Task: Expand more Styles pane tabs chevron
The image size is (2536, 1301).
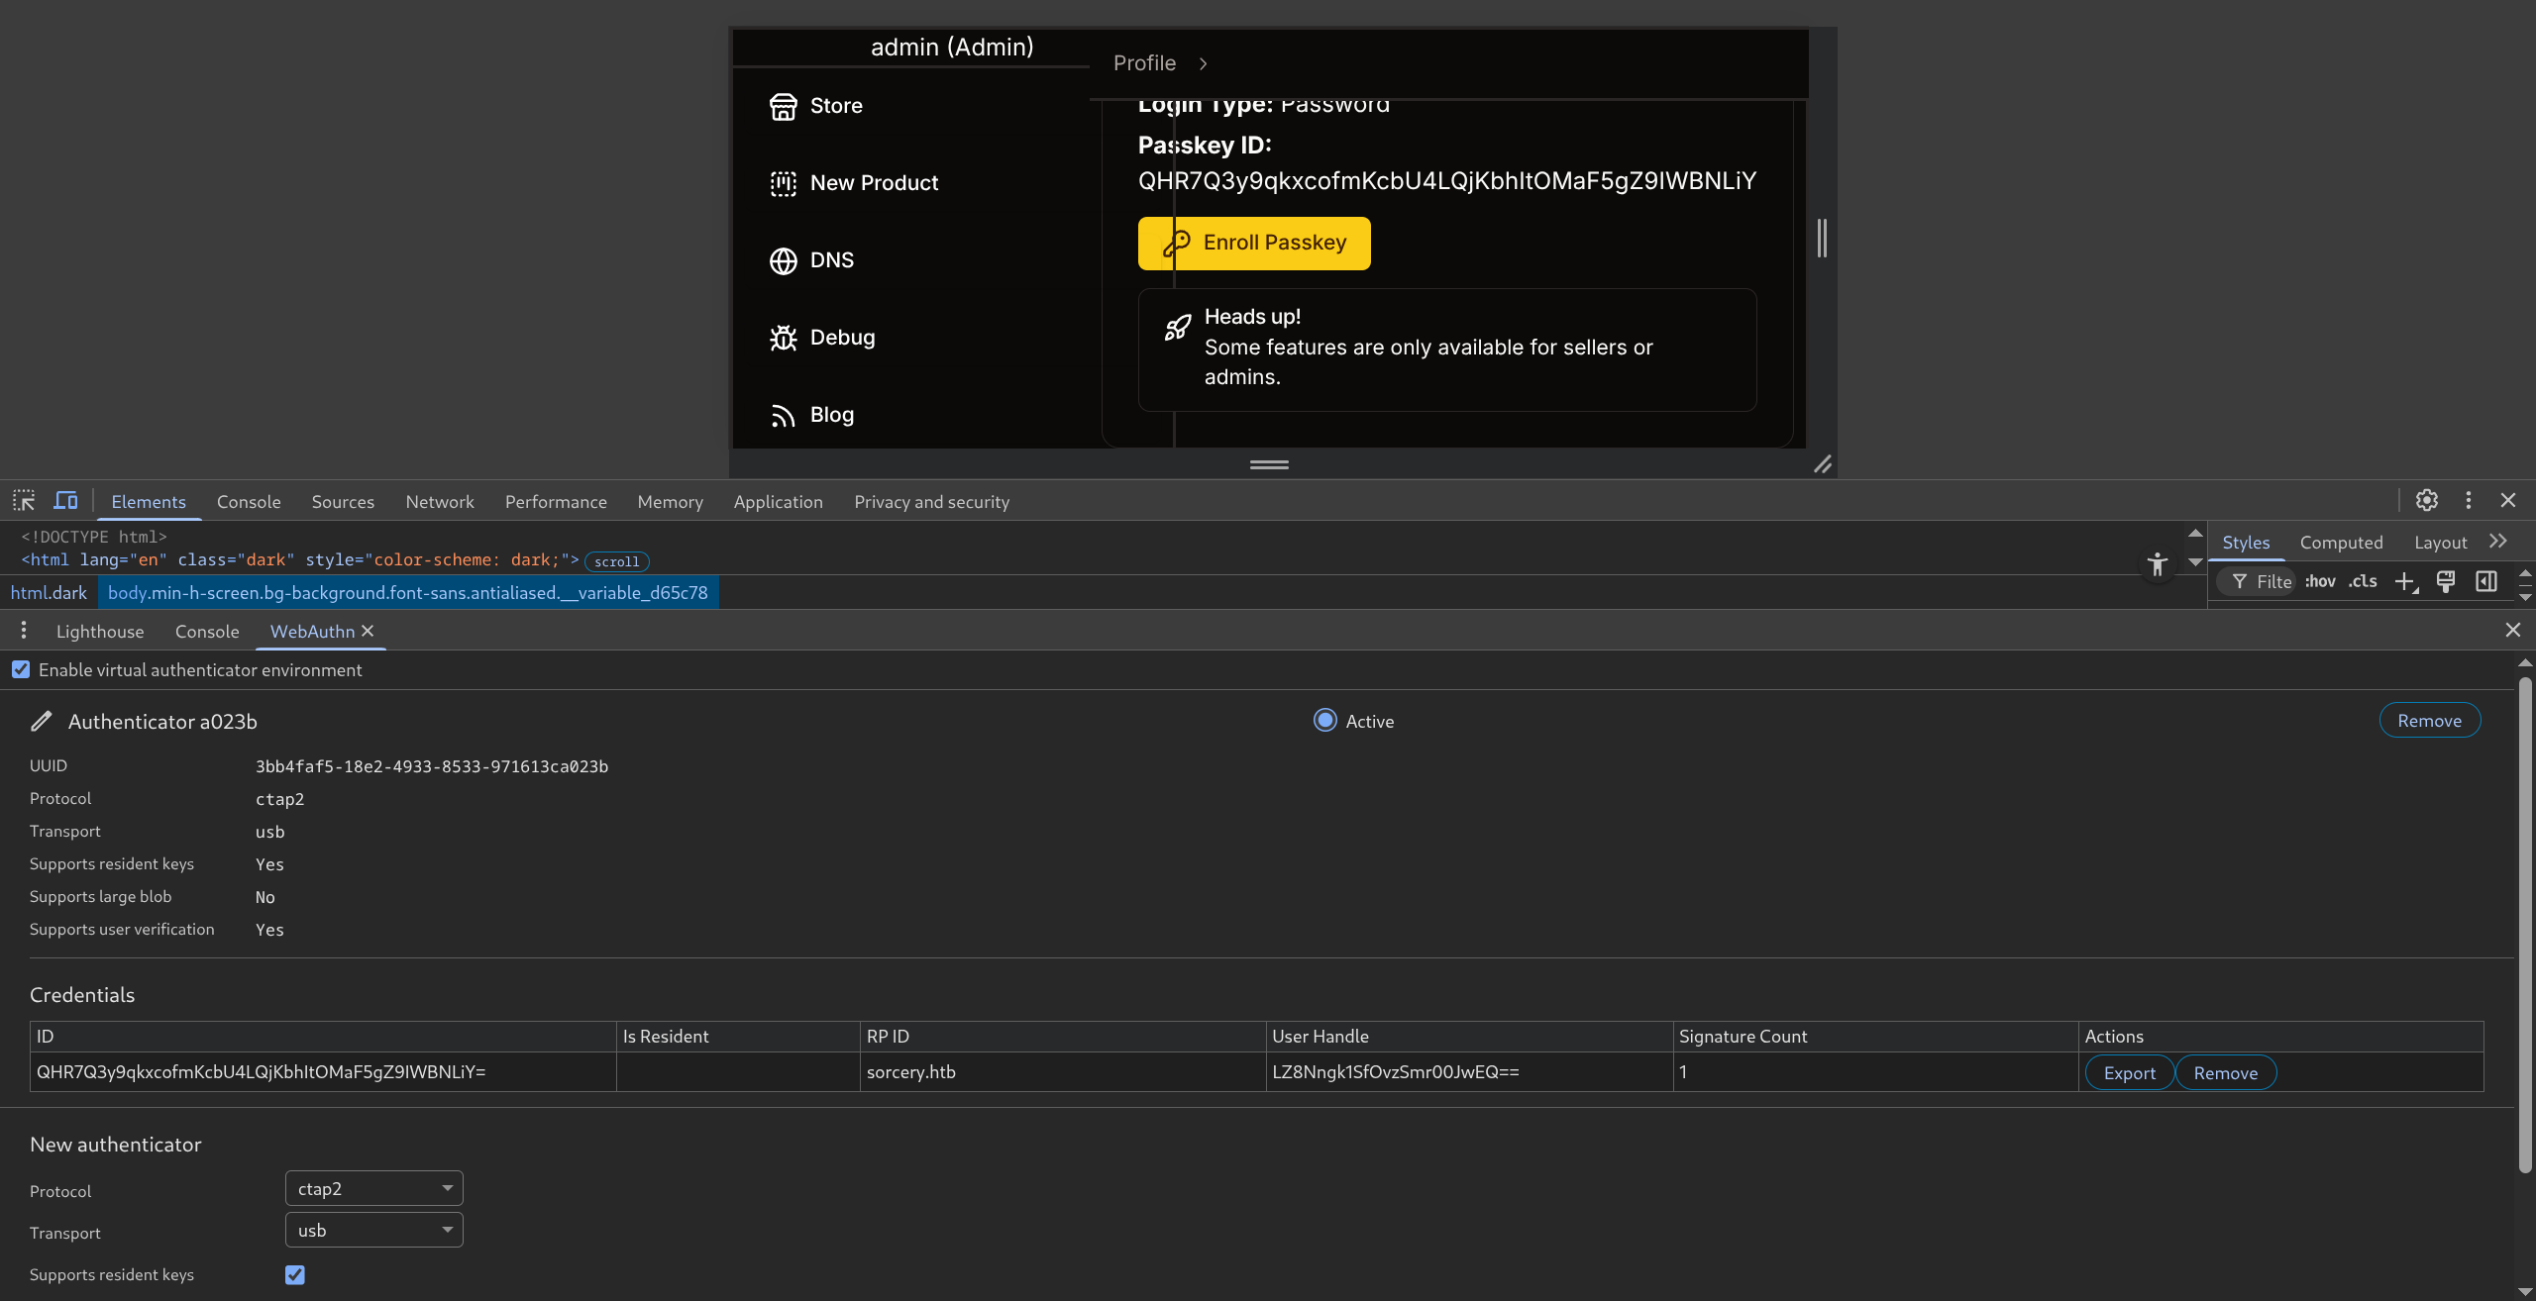Action: coord(2497,542)
